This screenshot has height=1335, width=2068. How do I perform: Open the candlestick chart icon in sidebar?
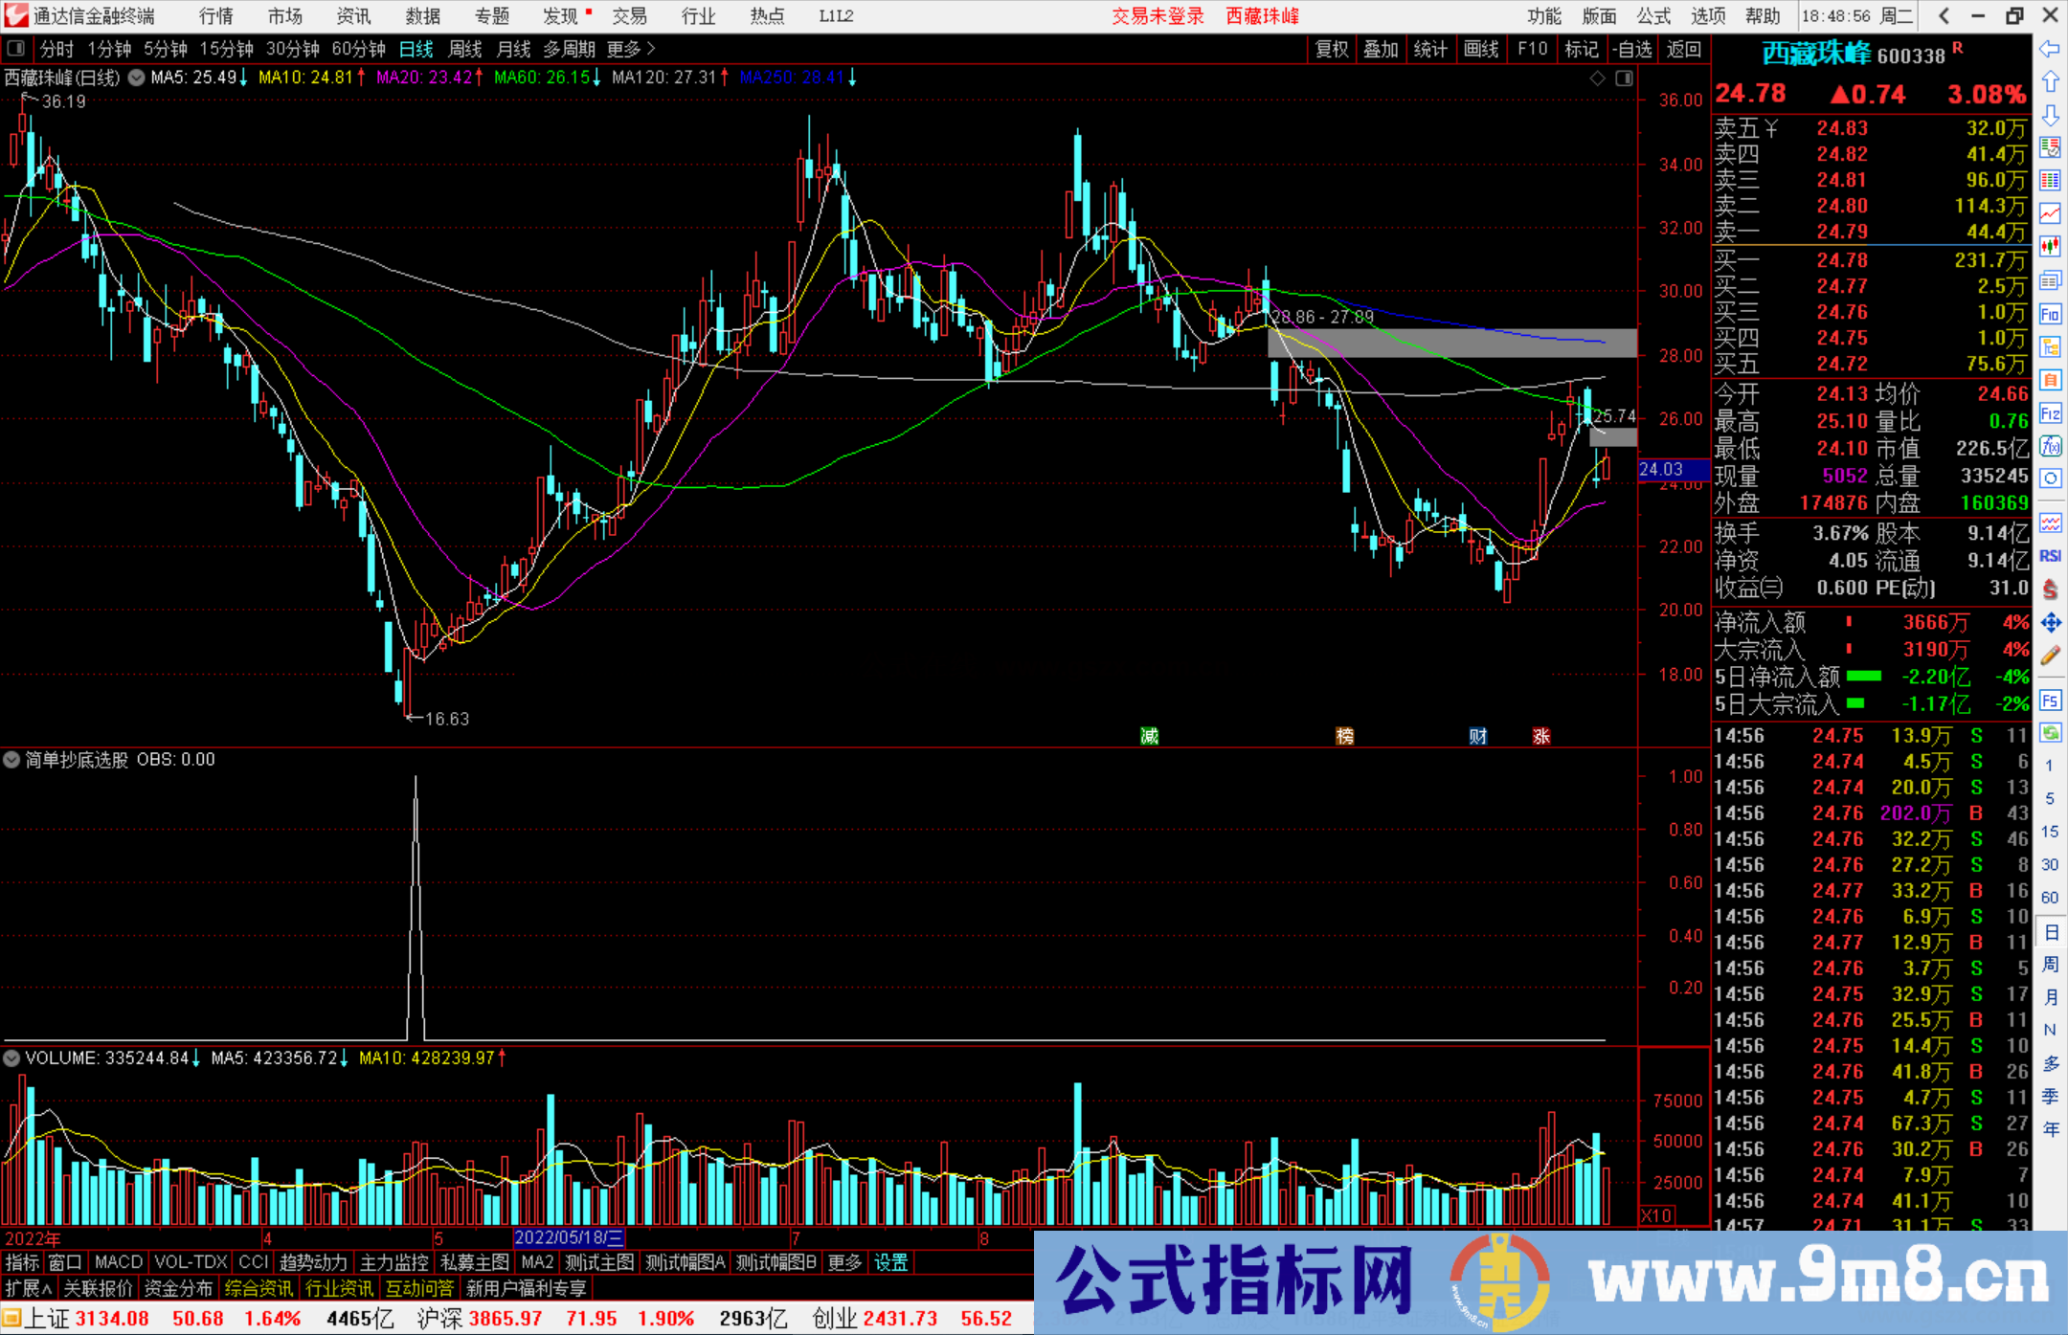pyautogui.click(x=2050, y=247)
